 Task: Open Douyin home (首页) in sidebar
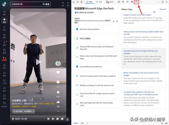coord(4,13)
